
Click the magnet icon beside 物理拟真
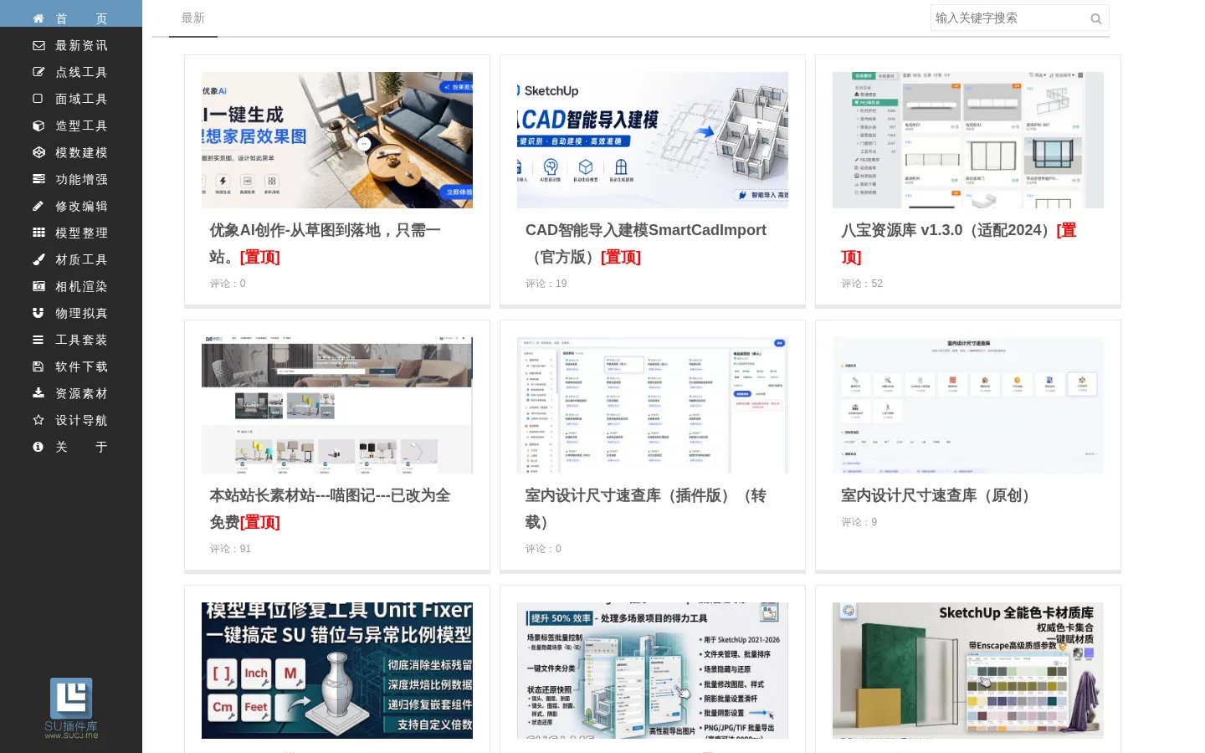pos(38,313)
